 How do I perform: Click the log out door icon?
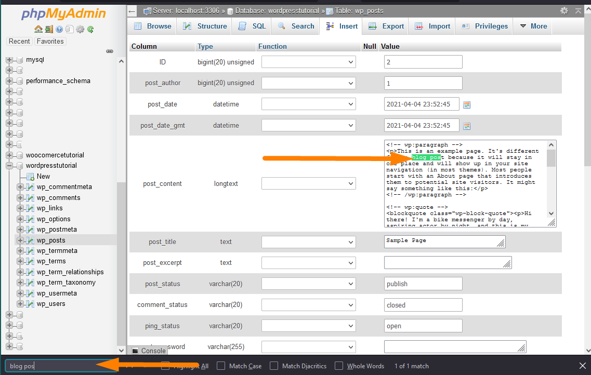tap(49, 30)
